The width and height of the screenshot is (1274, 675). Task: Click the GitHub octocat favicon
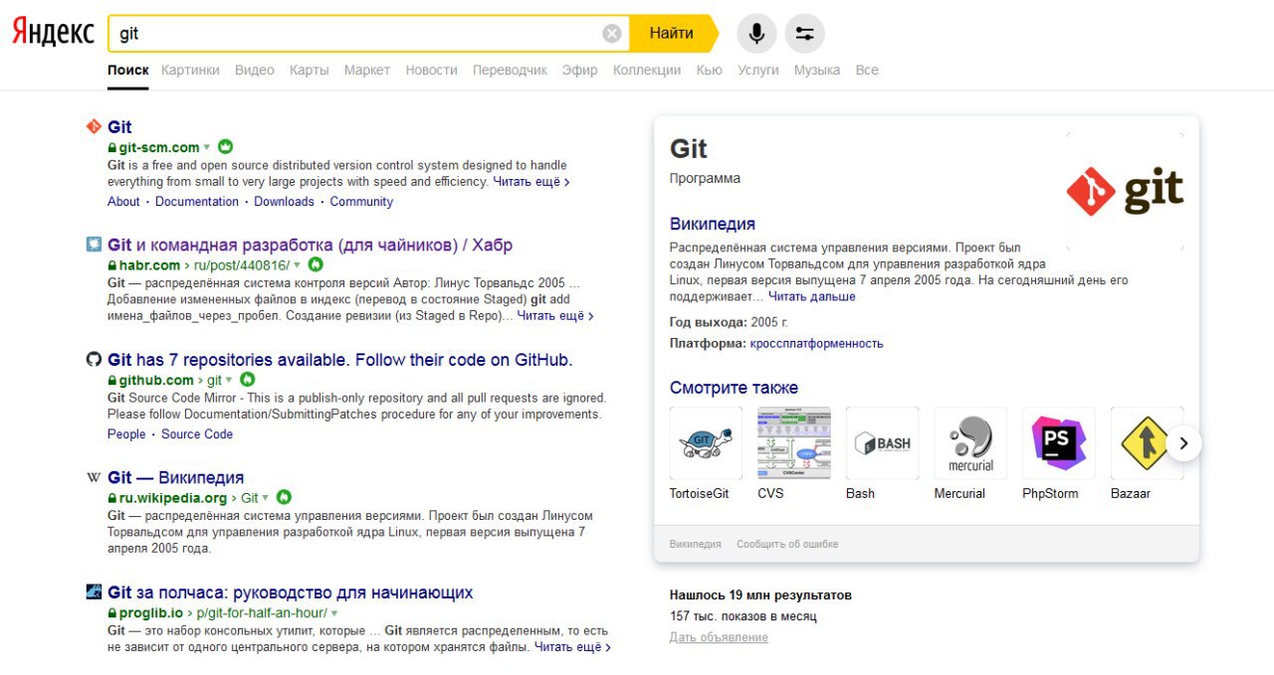pos(94,360)
